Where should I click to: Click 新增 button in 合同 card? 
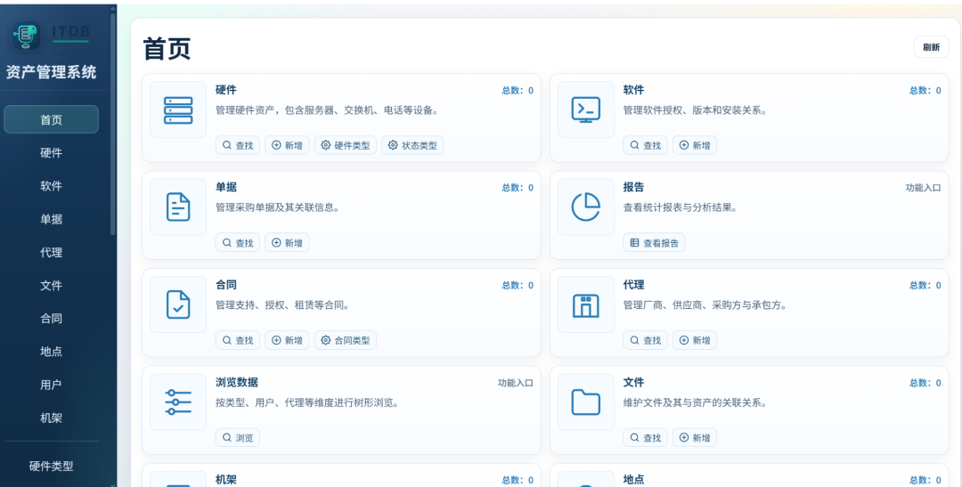click(x=287, y=340)
